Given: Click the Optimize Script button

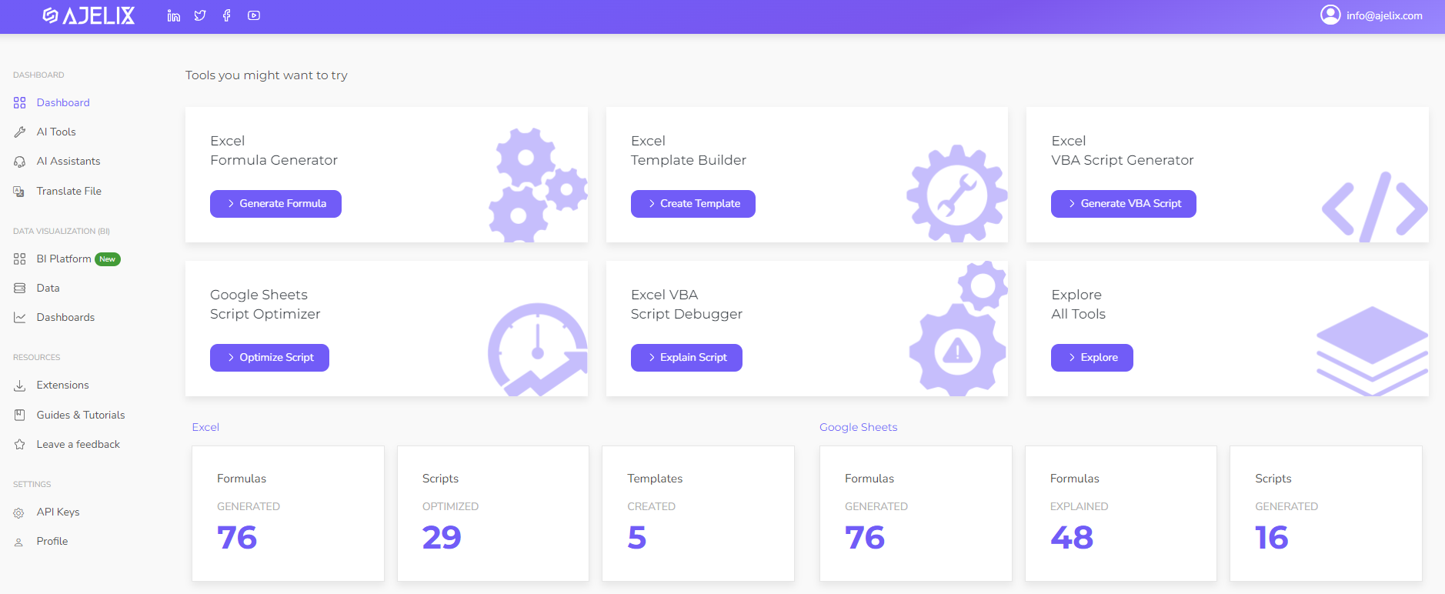Looking at the screenshot, I should 269,358.
